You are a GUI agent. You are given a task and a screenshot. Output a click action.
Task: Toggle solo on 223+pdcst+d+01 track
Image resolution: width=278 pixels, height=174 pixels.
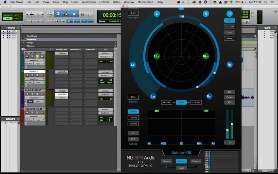[x=37, y=56]
